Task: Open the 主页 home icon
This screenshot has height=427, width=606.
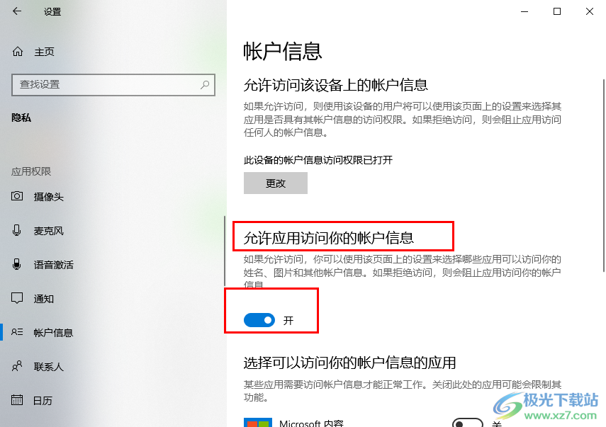Action: pyautogui.click(x=18, y=52)
